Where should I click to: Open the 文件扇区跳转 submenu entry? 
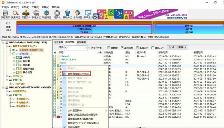[85, 110]
